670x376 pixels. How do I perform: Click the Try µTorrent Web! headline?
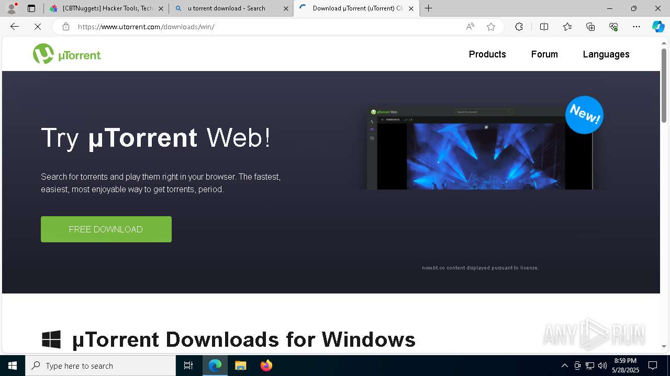pos(156,138)
